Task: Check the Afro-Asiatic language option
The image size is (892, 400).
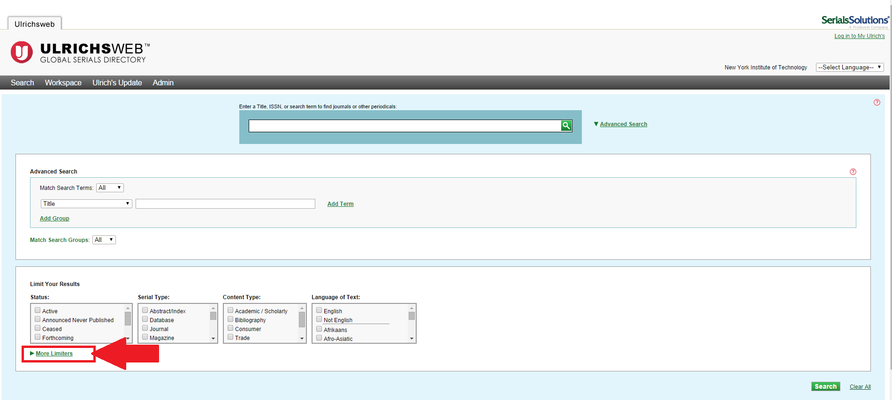Action: point(319,338)
